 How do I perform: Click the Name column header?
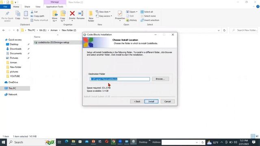point(37,37)
